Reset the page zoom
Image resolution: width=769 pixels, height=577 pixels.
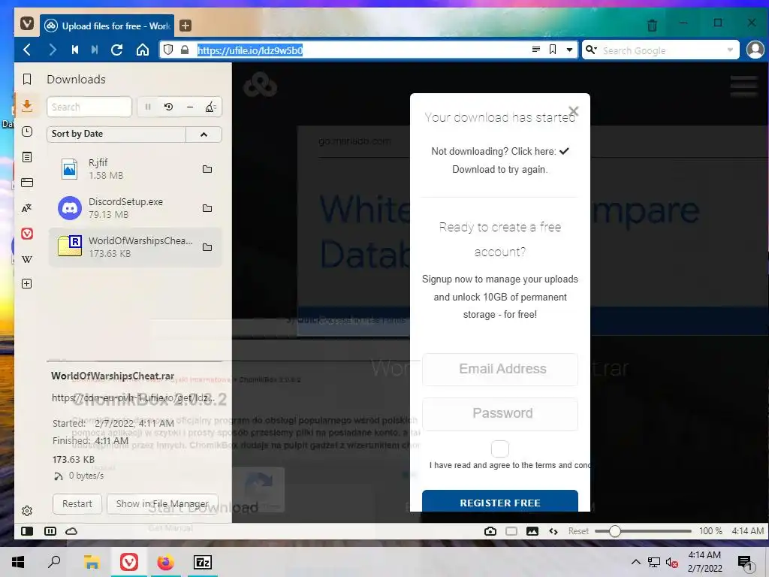pos(578,531)
